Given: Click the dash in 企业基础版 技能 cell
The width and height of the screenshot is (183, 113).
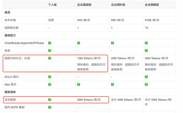Looking at the screenshot, I should point(78,51).
